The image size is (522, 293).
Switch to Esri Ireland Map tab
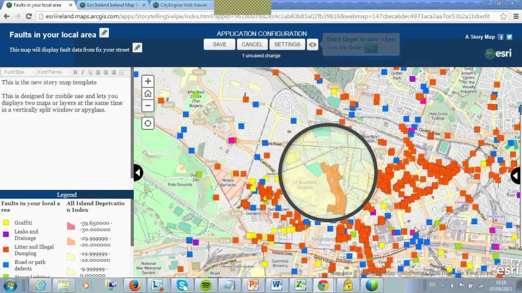click(x=113, y=5)
